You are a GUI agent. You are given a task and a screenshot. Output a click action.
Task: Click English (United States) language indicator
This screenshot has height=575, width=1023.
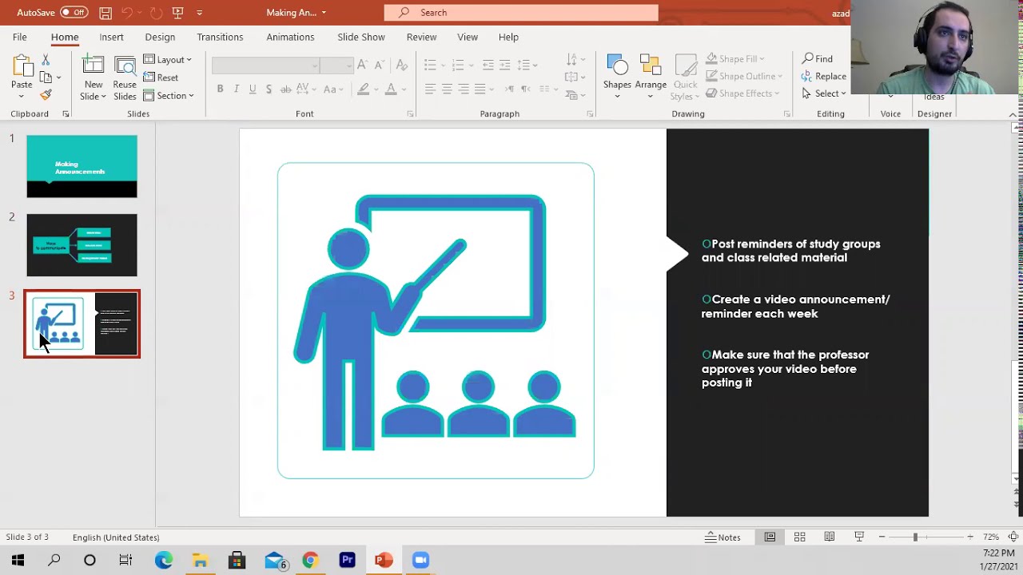pyautogui.click(x=116, y=537)
